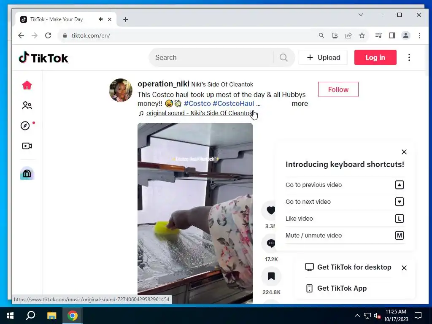Save video with the bookmark icon

point(271,276)
